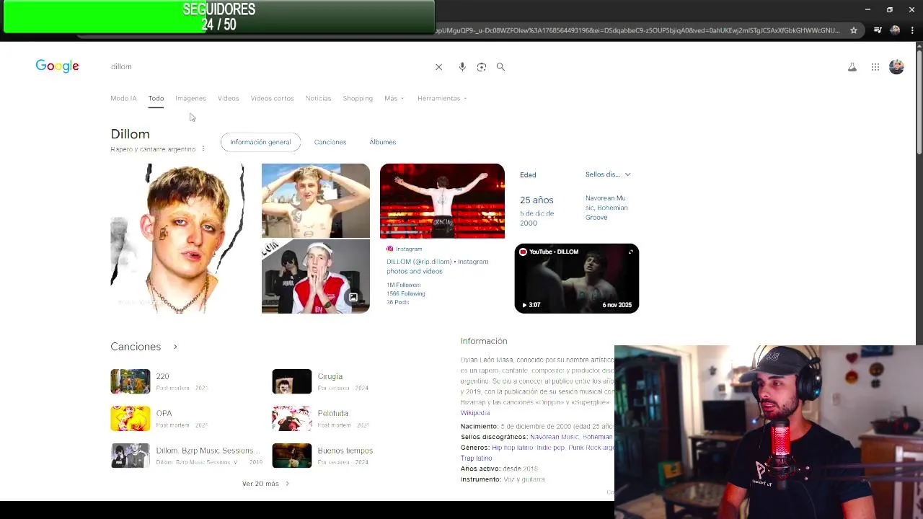Image resolution: width=923 pixels, height=519 pixels.
Task: Open the Shopping tab
Action: click(358, 98)
